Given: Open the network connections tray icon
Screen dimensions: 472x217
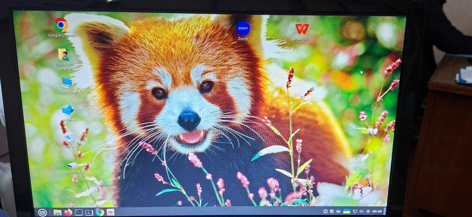Looking at the screenshot, I should [x=355, y=211].
